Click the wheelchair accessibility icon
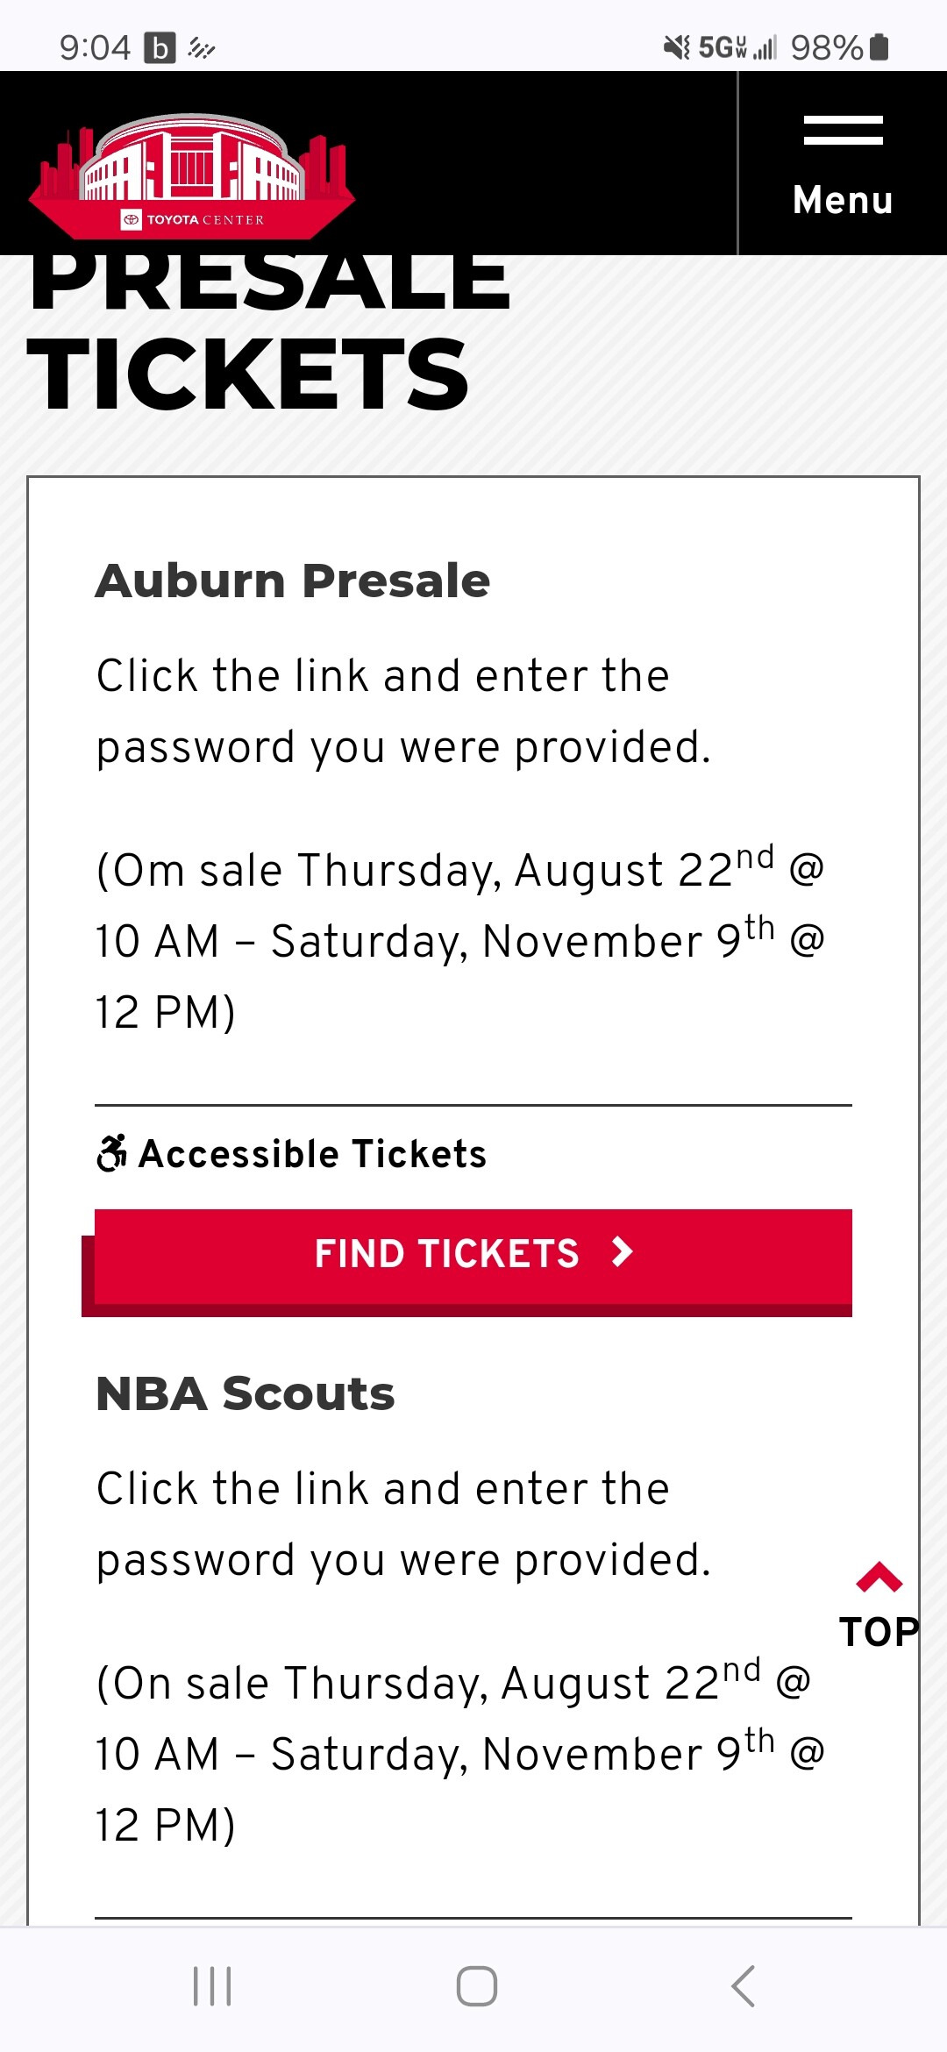The image size is (947, 2052). [x=111, y=1153]
